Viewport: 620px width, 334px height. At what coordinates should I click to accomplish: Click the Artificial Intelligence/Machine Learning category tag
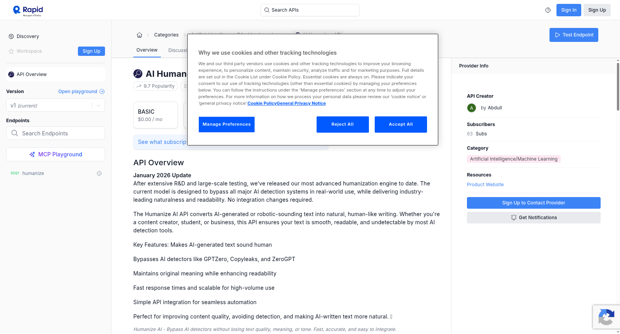point(513,159)
